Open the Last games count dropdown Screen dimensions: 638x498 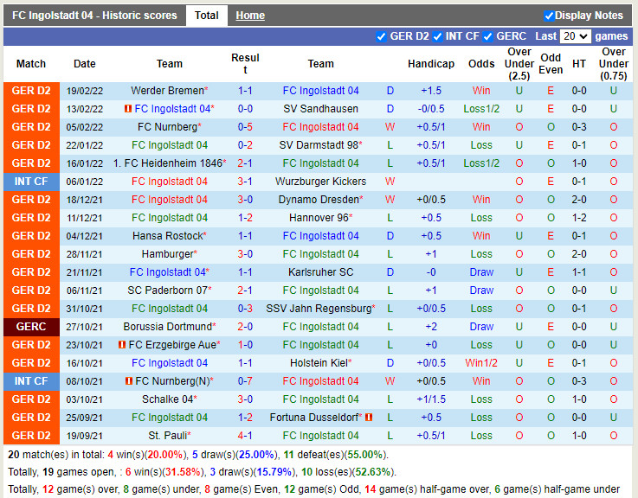click(575, 36)
